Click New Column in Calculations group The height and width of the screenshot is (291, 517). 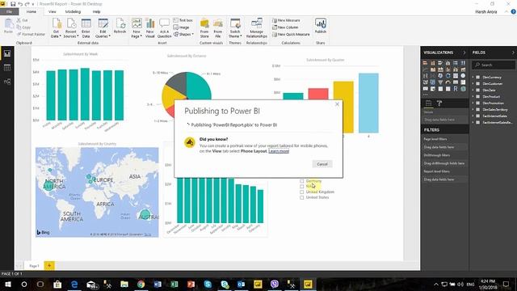click(x=285, y=27)
